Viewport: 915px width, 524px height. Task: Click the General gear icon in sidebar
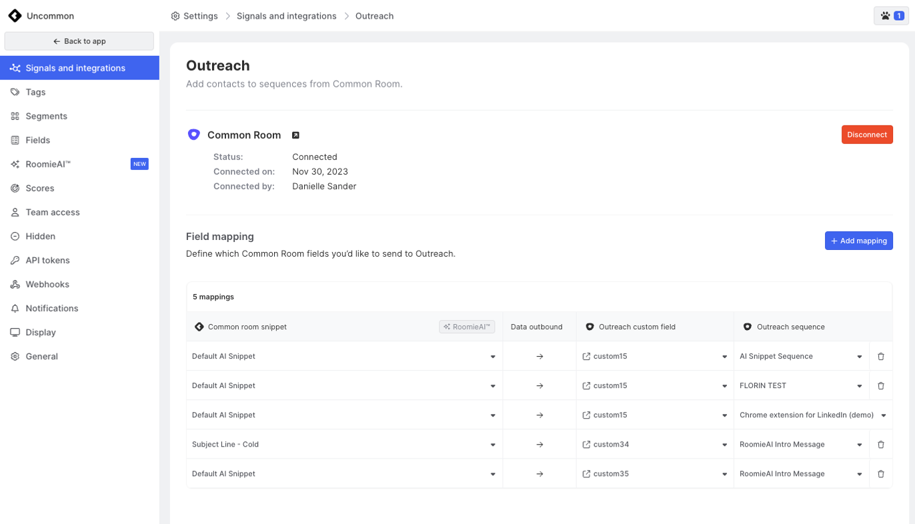[15, 356]
